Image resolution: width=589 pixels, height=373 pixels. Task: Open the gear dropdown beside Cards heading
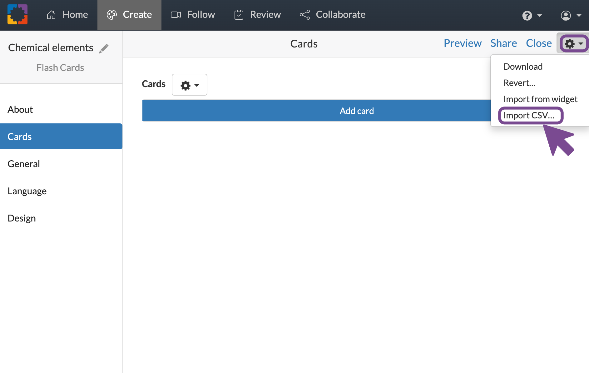tap(189, 84)
